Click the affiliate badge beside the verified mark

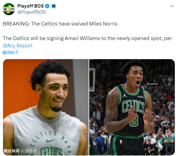(54, 6)
